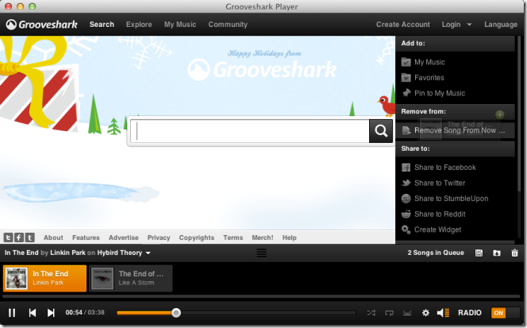527x328 pixels.
Task: Select The End of... queue item
Action: tap(131, 278)
